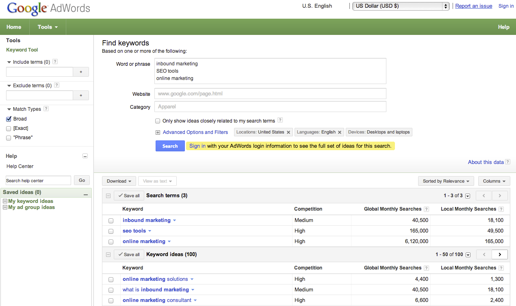Go to next page of Search terms
The width and height of the screenshot is (516, 306).
click(x=500, y=196)
